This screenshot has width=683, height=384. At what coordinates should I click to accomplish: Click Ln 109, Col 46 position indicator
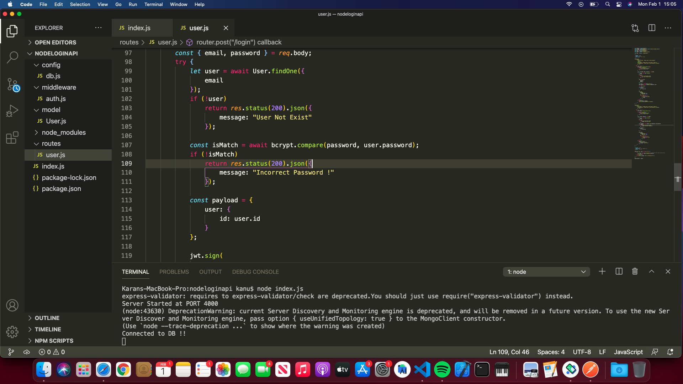(x=509, y=352)
